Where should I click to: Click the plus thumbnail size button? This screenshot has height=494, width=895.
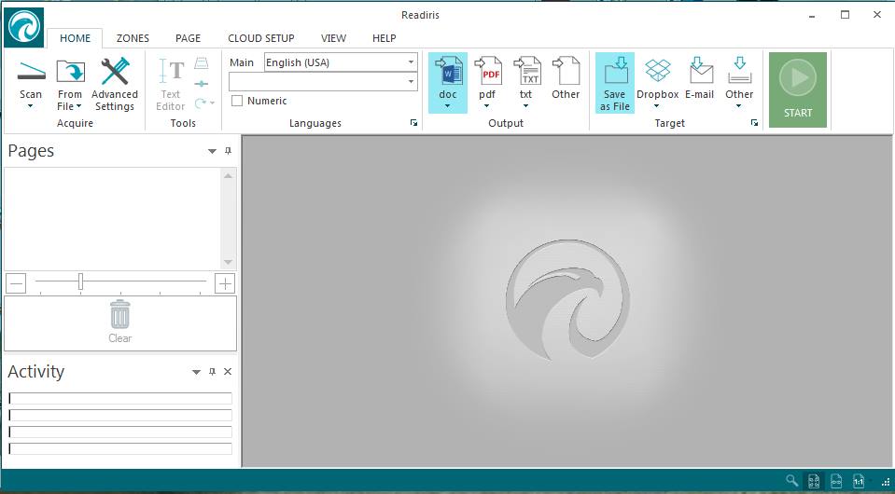pos(225,283)
